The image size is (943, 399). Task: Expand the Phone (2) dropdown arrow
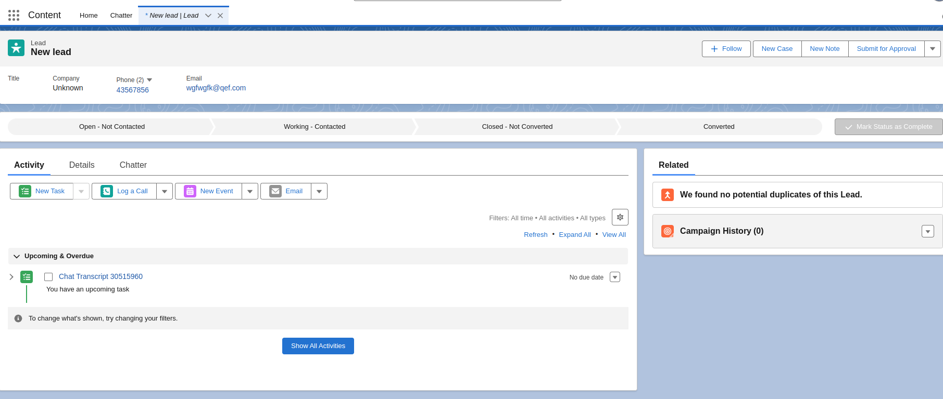click(x=149, y=80)
